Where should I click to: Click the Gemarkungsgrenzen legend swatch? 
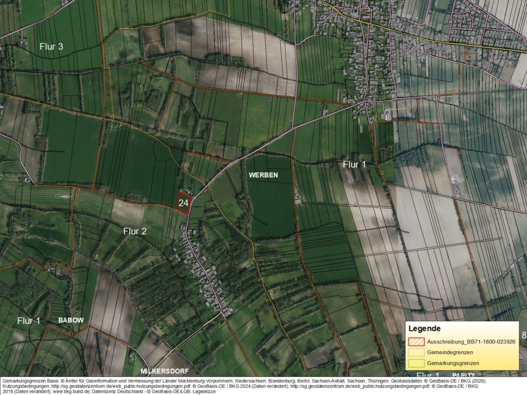(x=416, y=363)
